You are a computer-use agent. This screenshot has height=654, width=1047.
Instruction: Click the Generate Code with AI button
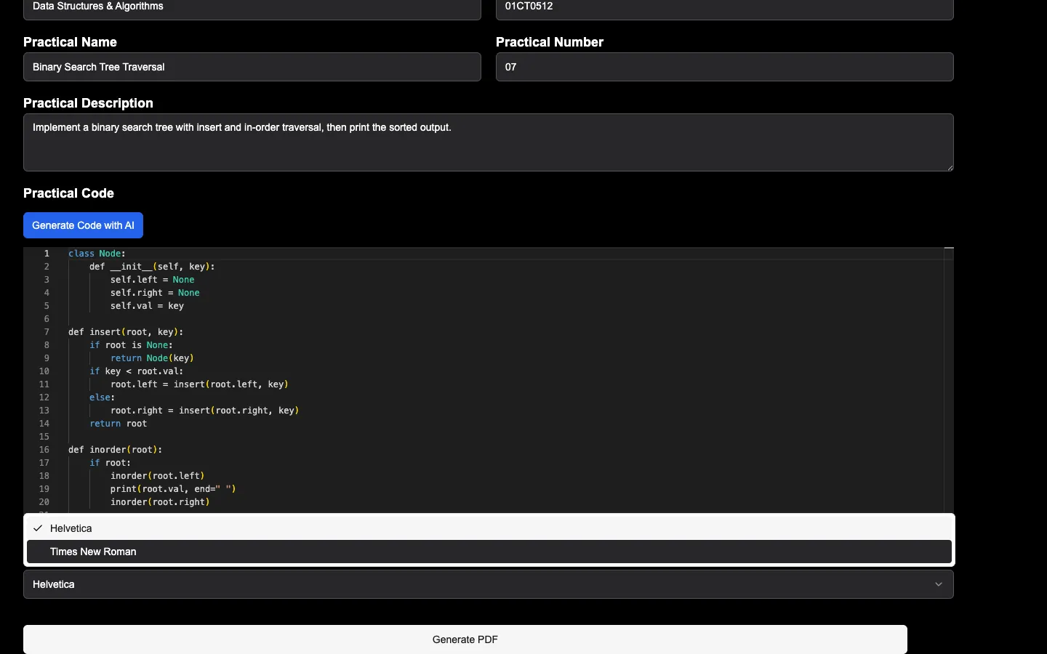pos(84,225)
